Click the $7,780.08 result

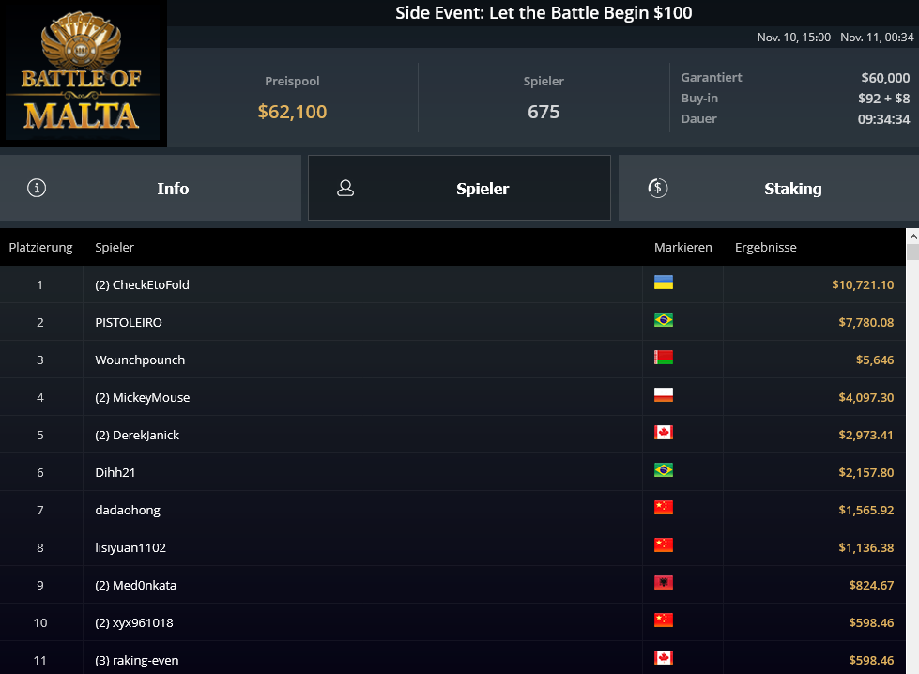point(866,322)
